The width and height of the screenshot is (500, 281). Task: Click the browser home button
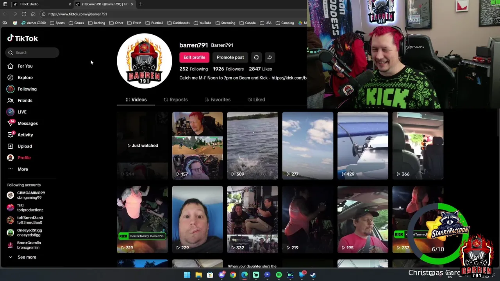[33, 14]
